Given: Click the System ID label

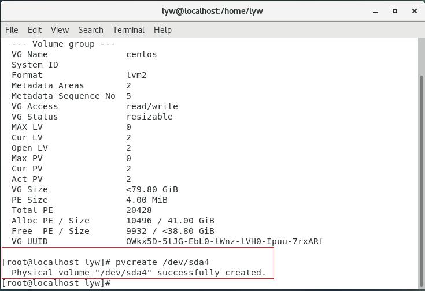Looking at the screenshot, I should click(35, 65).
